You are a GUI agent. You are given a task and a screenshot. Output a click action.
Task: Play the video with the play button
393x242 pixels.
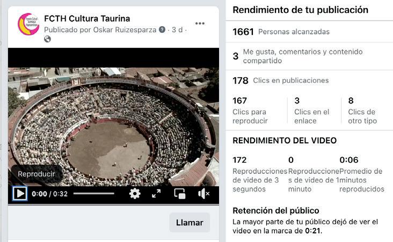(20, 194)
